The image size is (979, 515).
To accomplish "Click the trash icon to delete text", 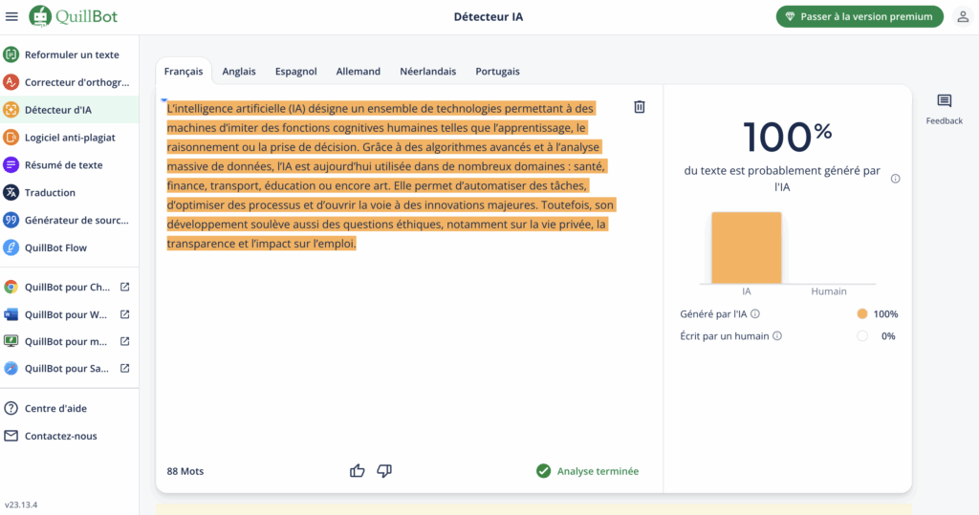I will coord(640,107).
